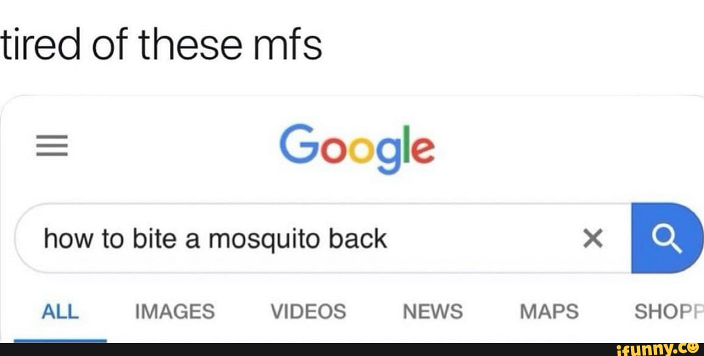Click the ifunny.co watermark
Viewport: 704px width, 356px height.
pyautogui.click(x=658, y=349)
